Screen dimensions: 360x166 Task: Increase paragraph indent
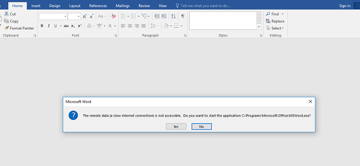coord(163,16)
